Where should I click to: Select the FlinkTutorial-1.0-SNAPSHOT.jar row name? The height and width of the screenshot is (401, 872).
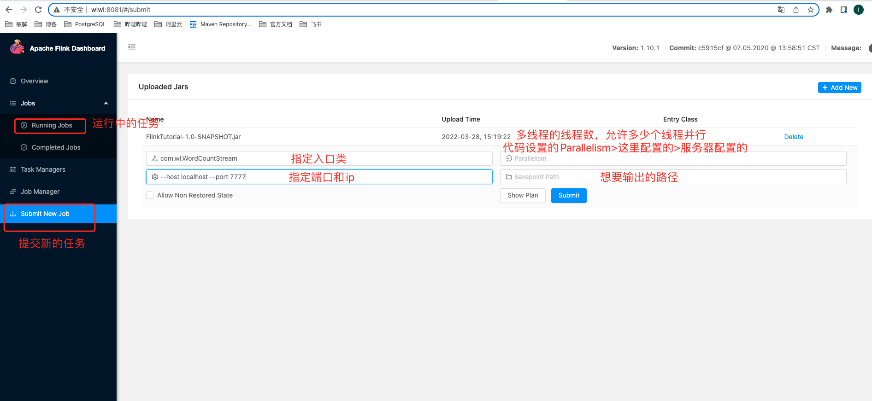[193, 137]
